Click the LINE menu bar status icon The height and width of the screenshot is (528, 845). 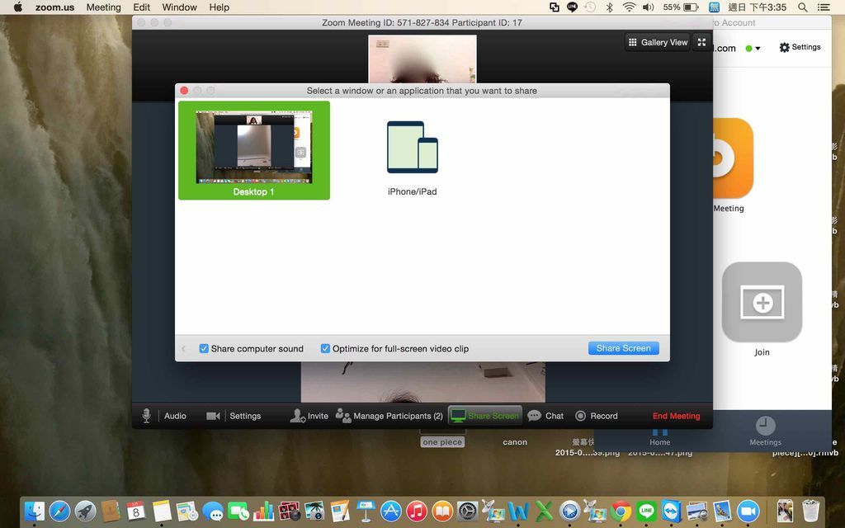[x=573, y=7]
